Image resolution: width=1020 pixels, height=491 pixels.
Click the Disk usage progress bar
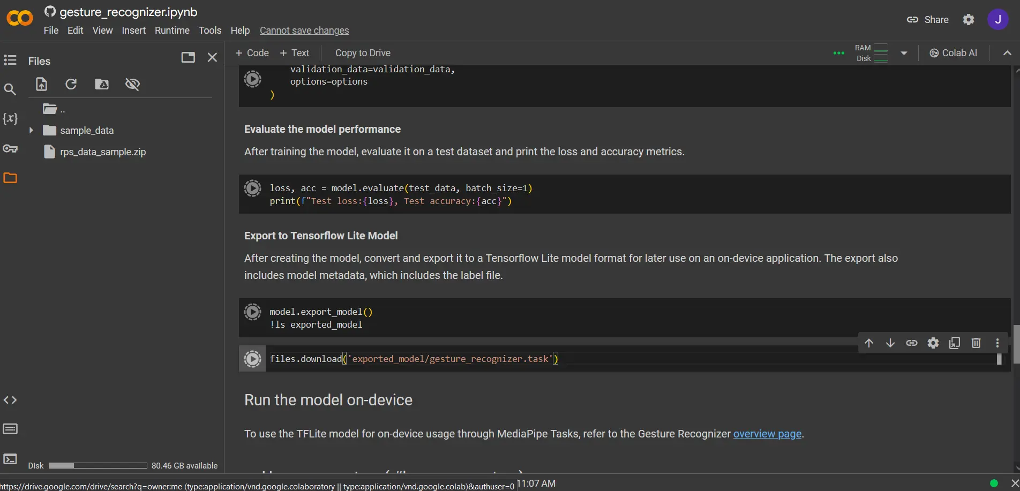point(97,466)
